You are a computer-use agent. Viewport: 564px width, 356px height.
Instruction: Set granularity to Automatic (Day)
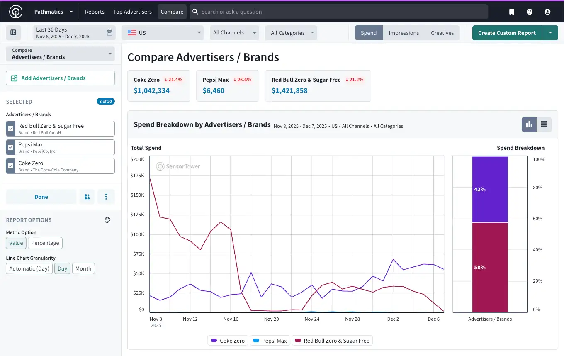pos(29,269)
